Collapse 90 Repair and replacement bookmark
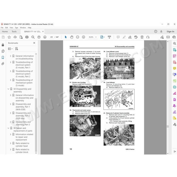The width and height of the screenshot is (177, 177). pos(8,128)
